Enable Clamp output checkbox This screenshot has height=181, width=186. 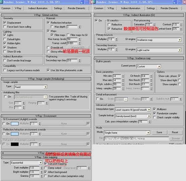[45, 168]
